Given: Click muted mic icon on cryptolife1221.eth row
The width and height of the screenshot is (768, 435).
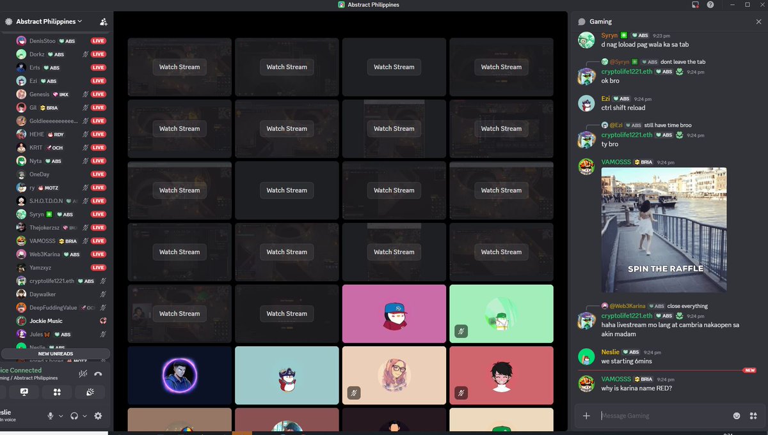Looking at the screenshot, I should coord(102,281).
